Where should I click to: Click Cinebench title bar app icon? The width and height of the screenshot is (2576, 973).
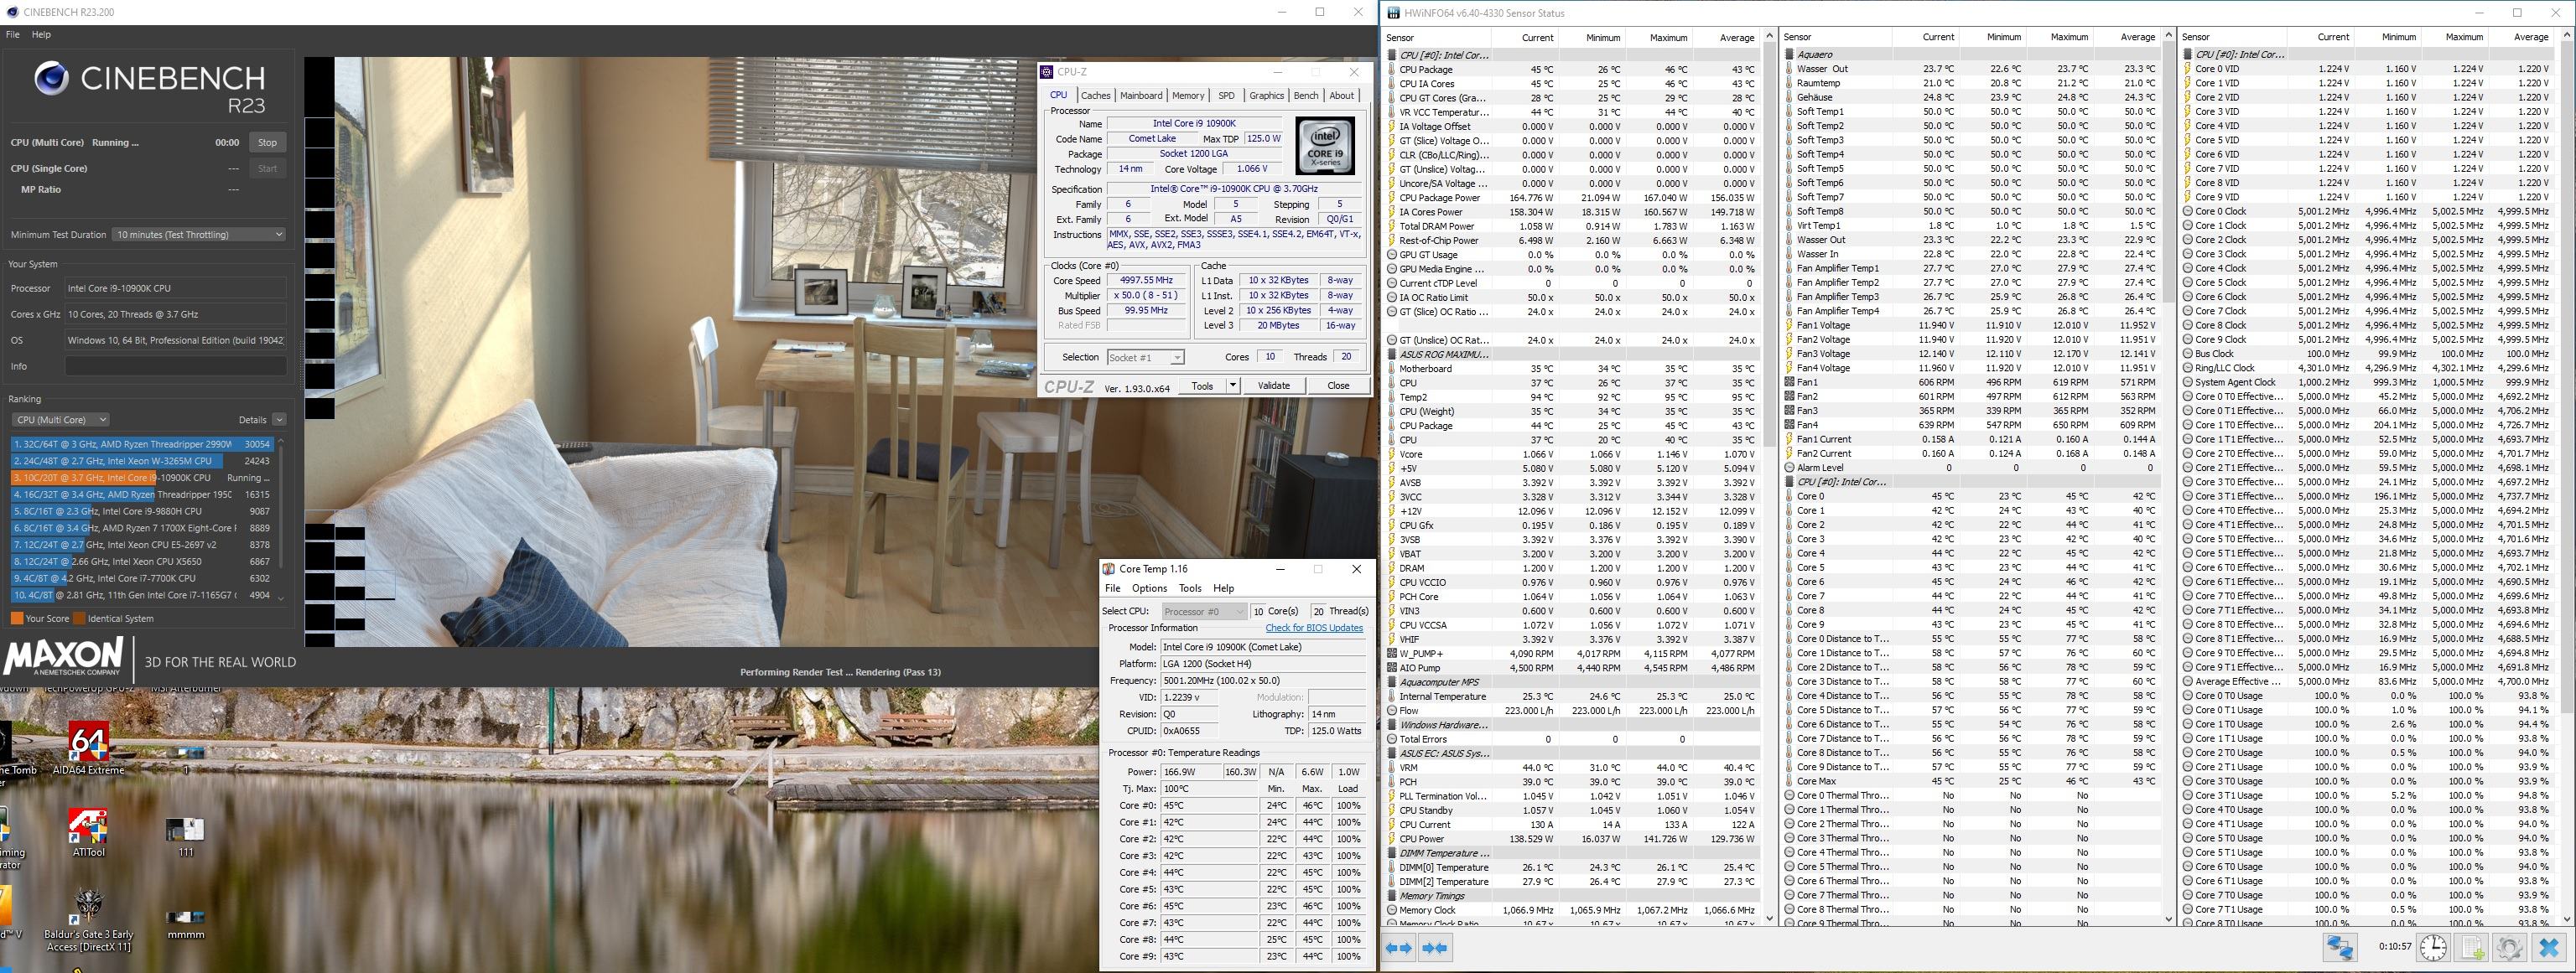(12, 12)
